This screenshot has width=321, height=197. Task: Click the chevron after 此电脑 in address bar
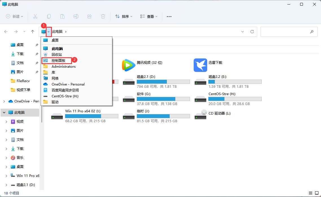pyautogui.click(x=66, y=32)
